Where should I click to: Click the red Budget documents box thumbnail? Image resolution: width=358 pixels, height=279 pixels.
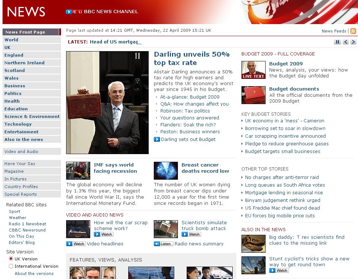click(x=254, y=95)
